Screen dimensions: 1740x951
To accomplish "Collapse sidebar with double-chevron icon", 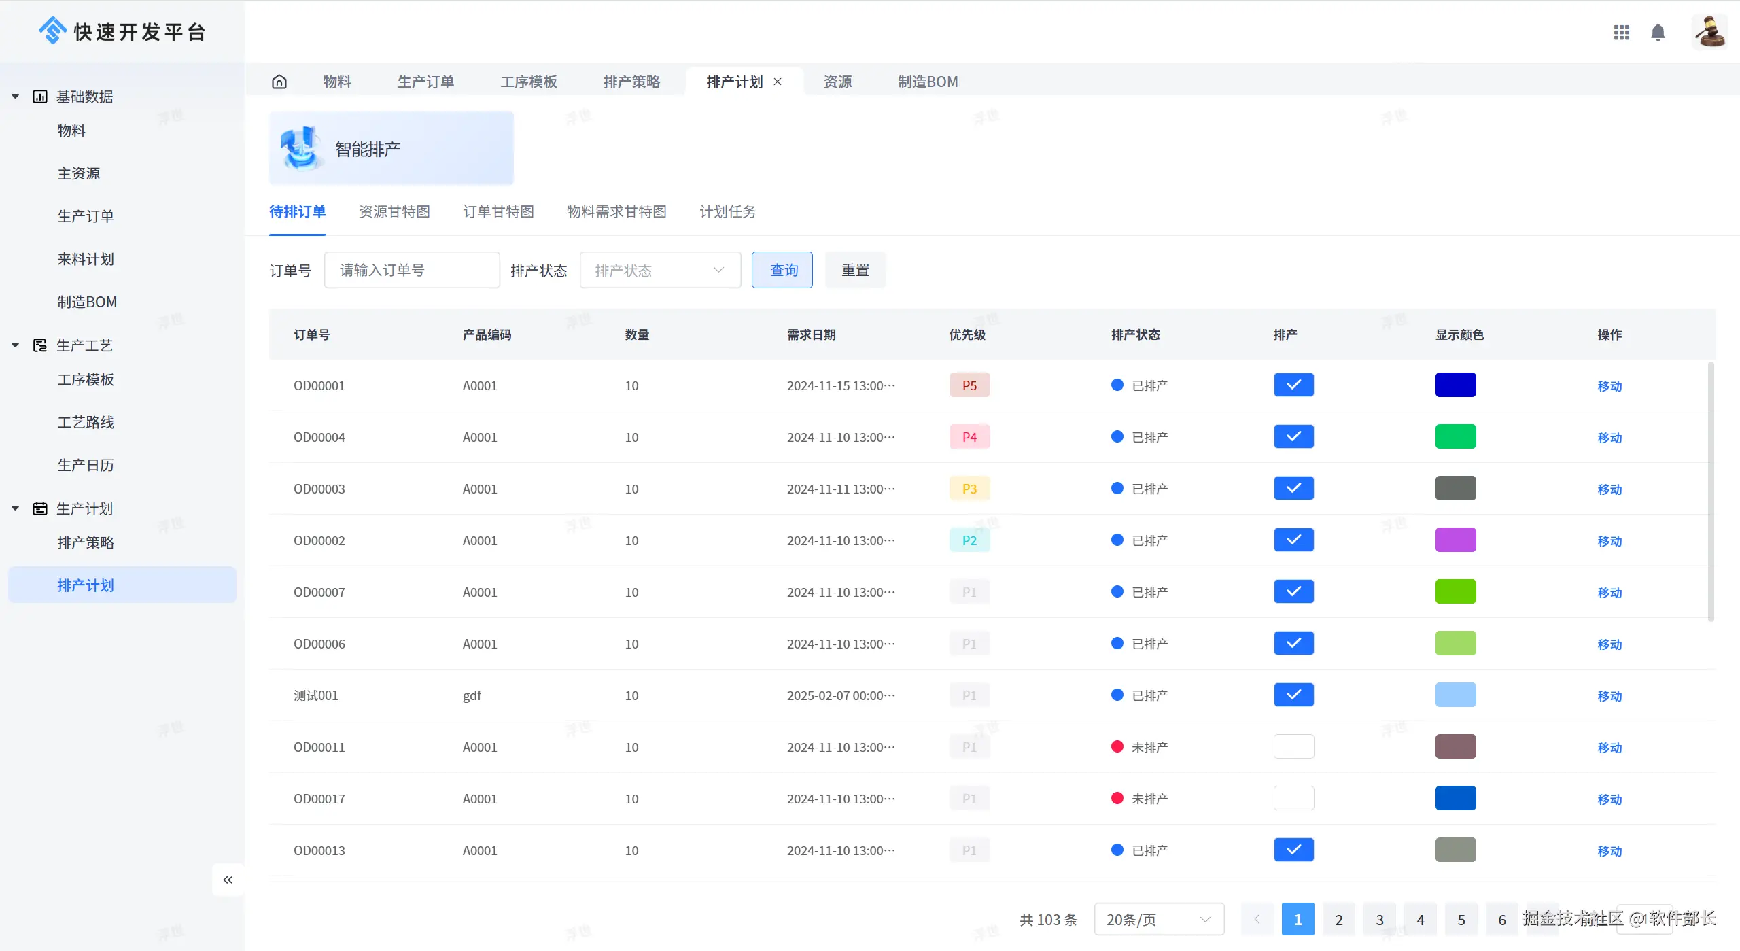I will coord(228,880).
